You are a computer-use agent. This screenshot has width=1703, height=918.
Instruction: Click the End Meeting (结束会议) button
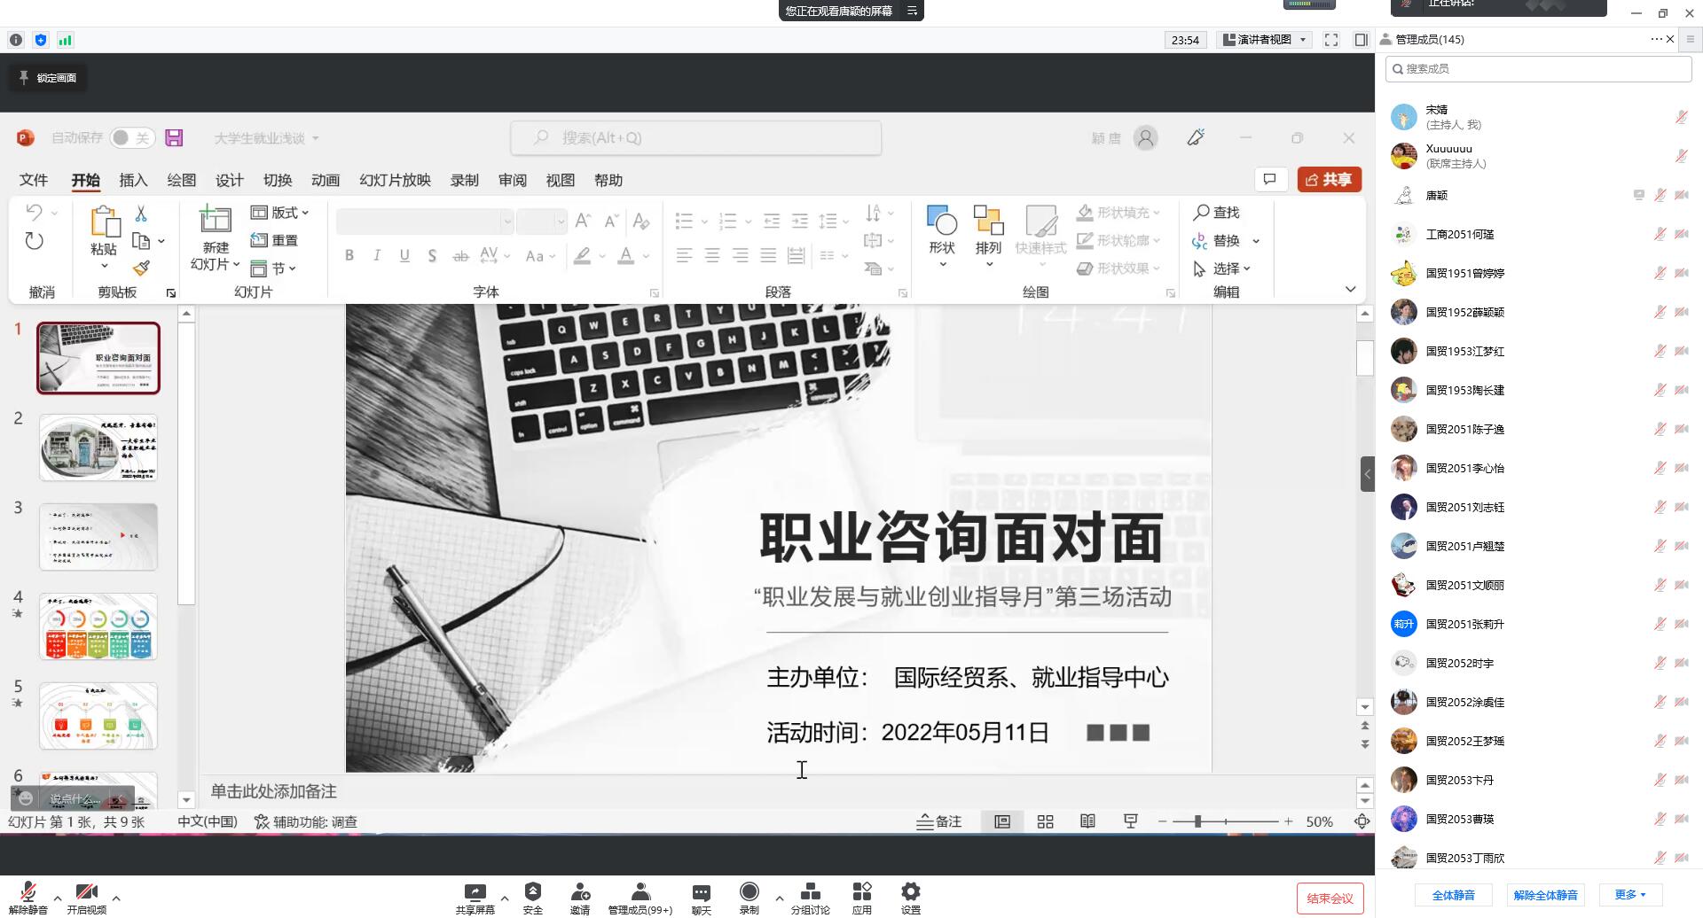1330,899
